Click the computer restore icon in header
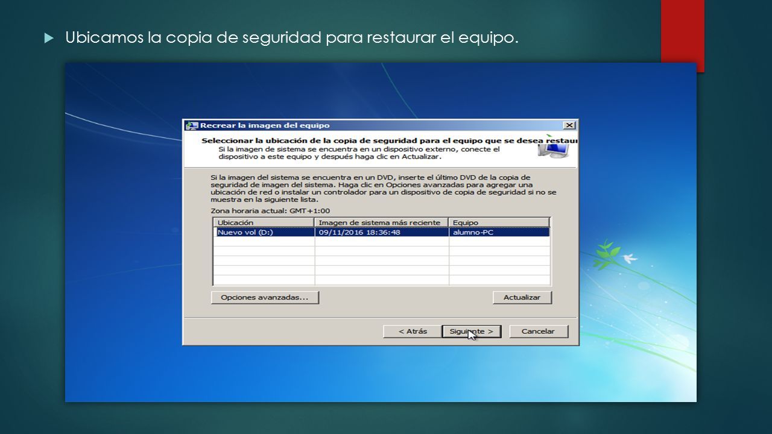Image resolution: width=772 pixels, height=434 pixels. (x=552, y=148)
